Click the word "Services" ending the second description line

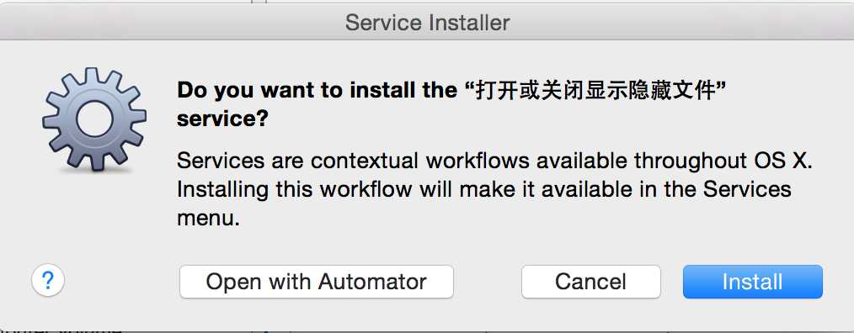click(x=747, y=189)
